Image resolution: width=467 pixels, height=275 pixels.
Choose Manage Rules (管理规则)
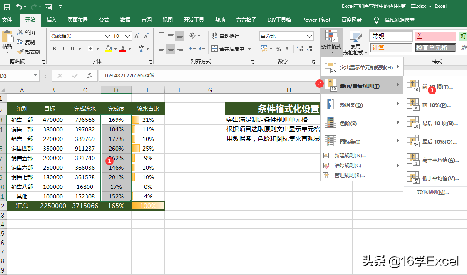(x=362, y=175)
